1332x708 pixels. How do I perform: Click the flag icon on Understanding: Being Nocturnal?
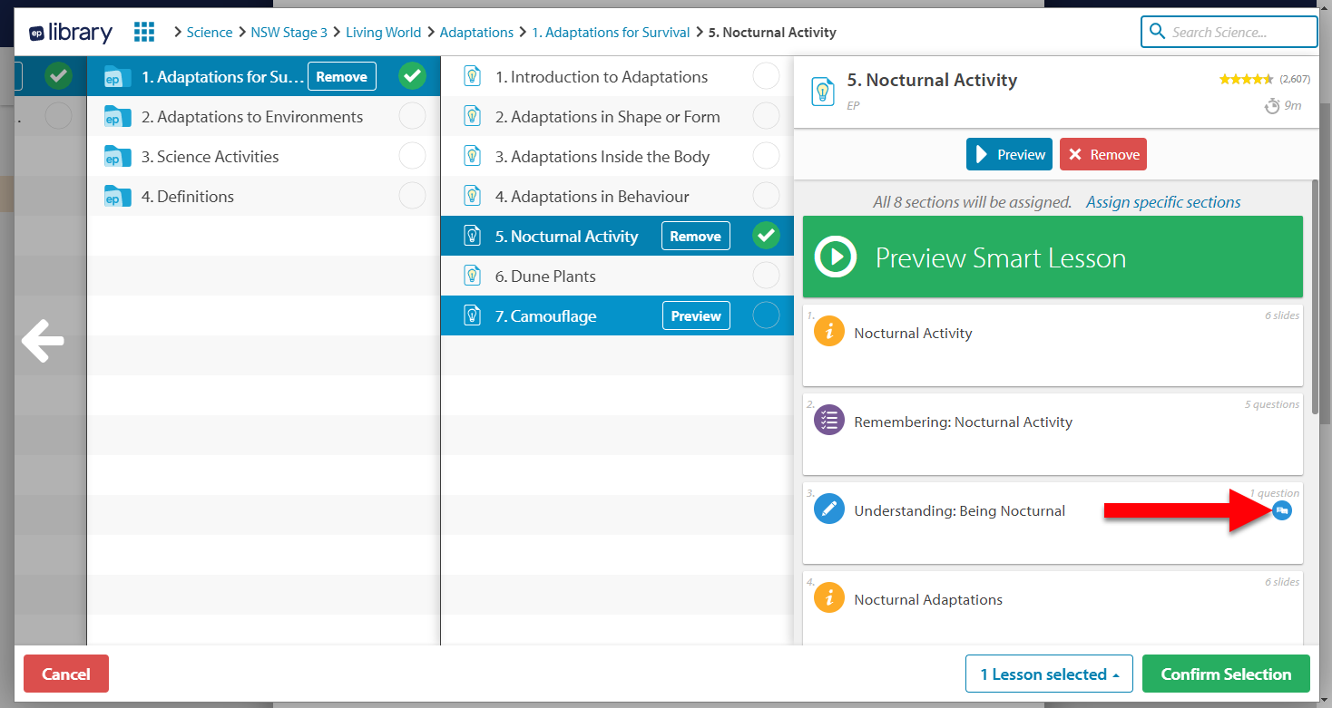coord(1282,510)
